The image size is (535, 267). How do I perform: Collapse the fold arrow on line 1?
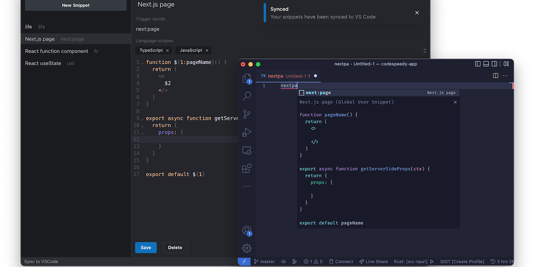[x=142, y=63]
